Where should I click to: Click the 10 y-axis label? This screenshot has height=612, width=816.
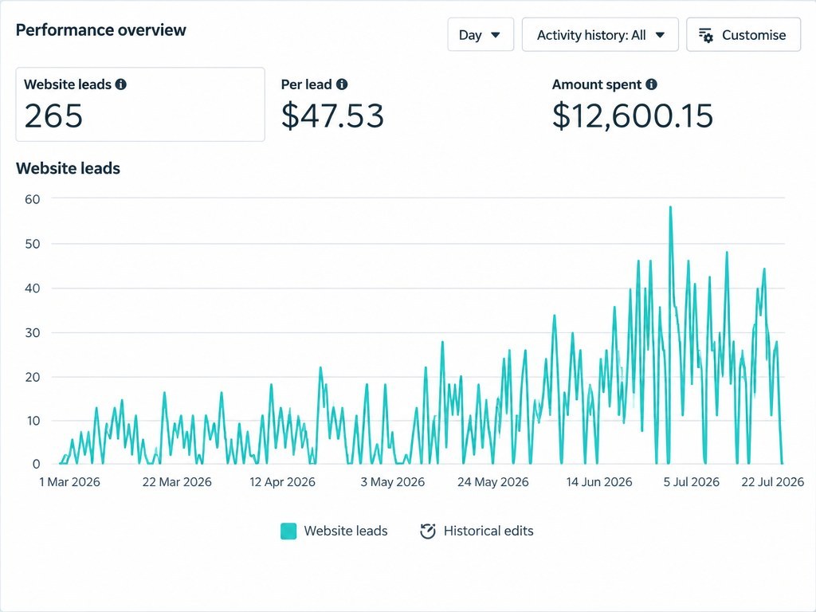(33, 421)
